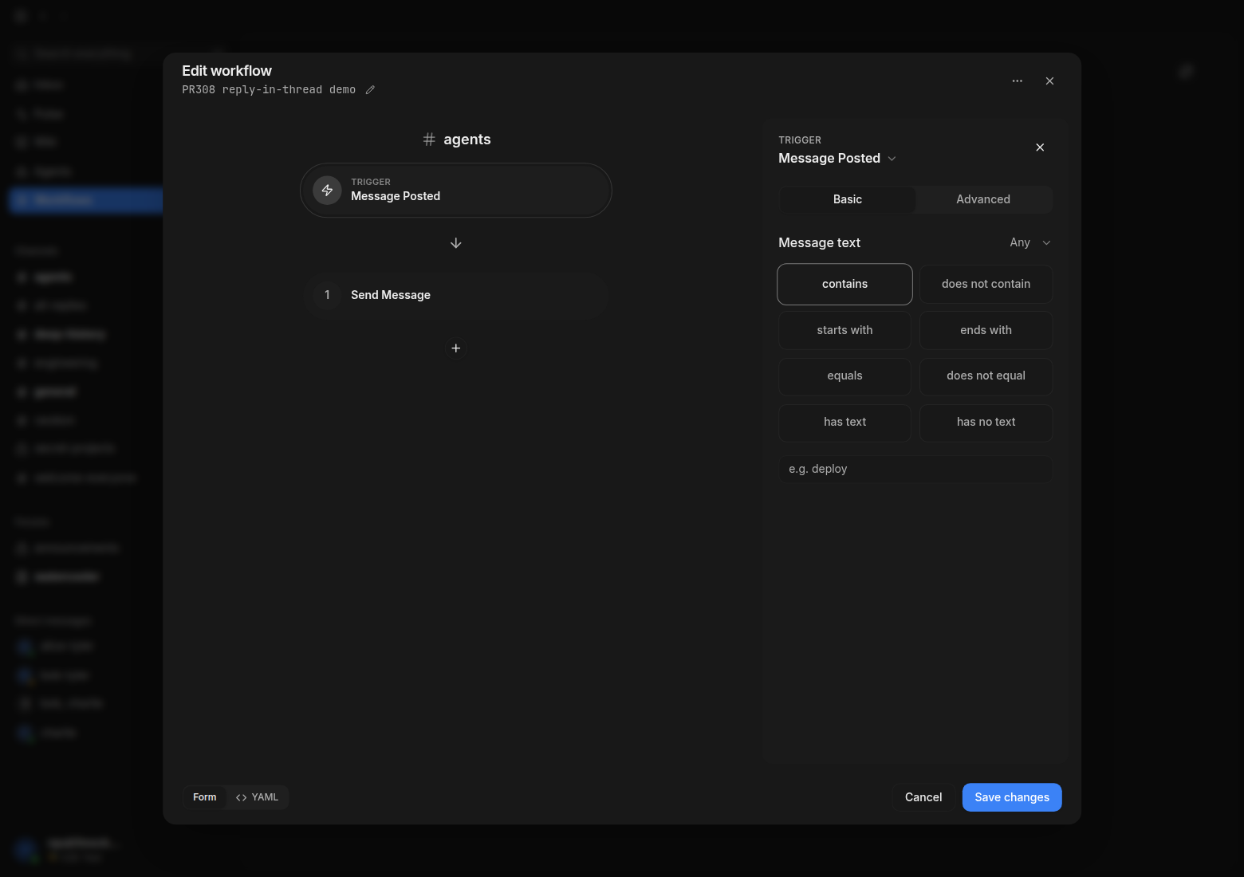1244x877 pixels.
Task: Switch to Form view
Action: coord(205,797)
